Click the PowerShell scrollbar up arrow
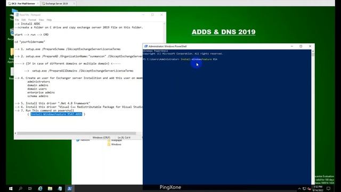This screenshot has width=341, height=192. 313,51
